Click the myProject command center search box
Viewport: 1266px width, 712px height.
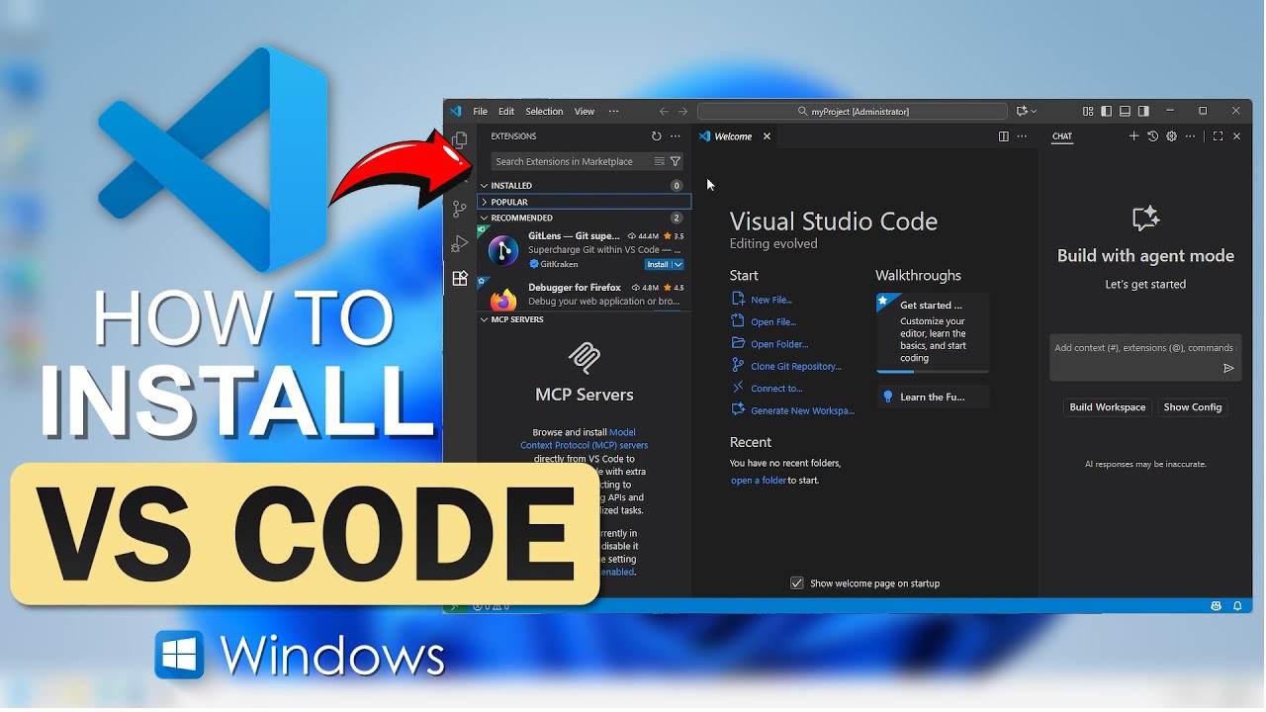[853, 112]
